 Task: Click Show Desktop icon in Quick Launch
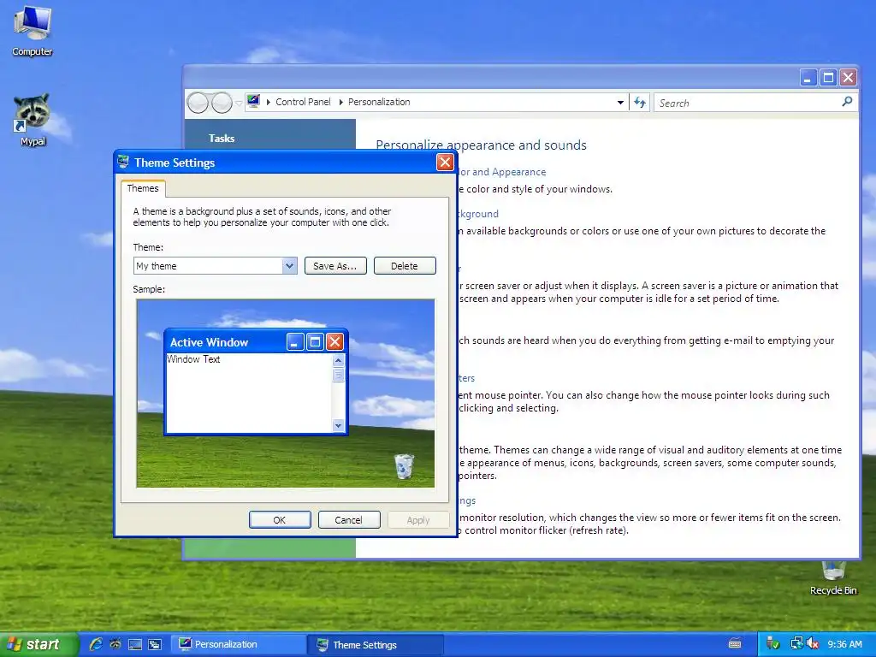tap(134, 644)
